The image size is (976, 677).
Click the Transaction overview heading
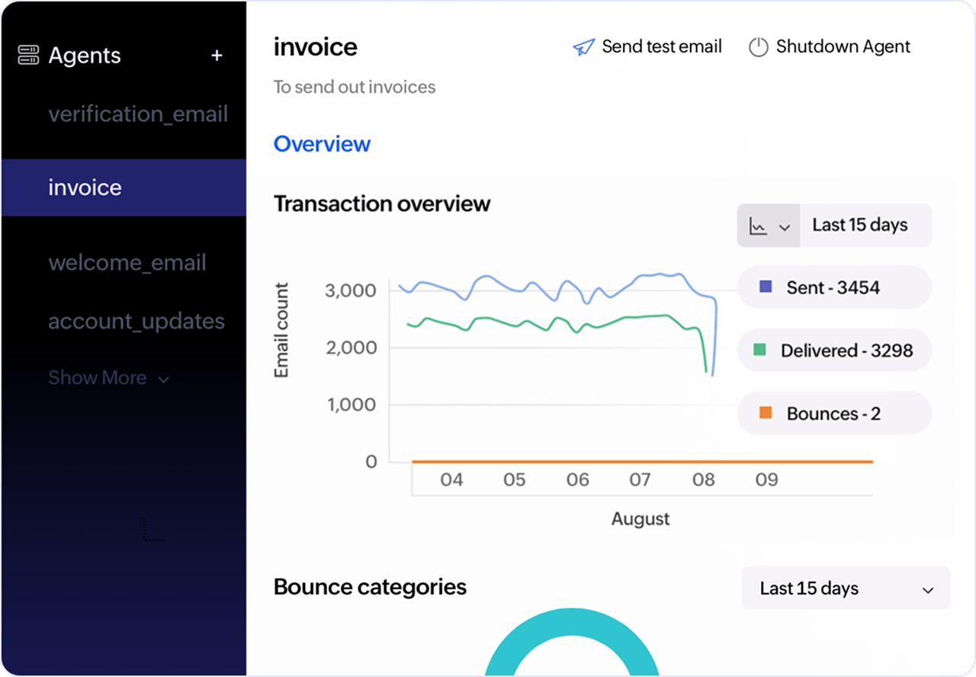click(382, 204)
